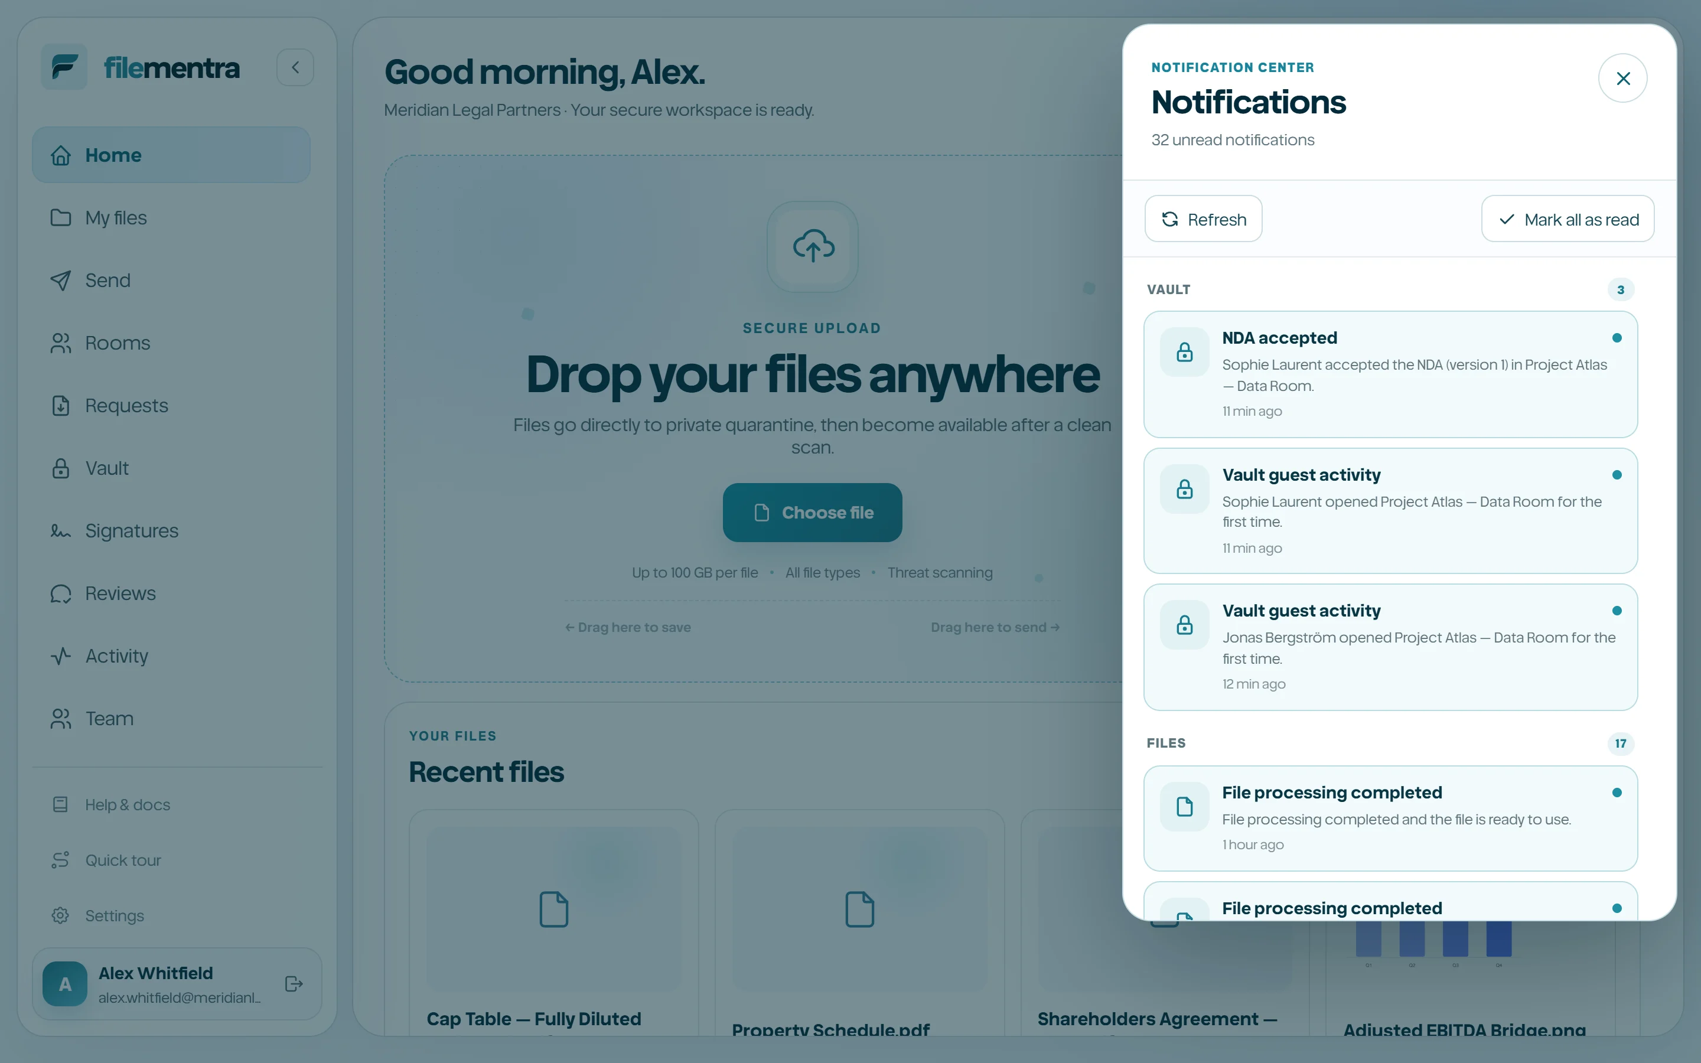The image size is (1701, 1063).
Task: Click the Settings gear icon
Action: pos(60,915)
